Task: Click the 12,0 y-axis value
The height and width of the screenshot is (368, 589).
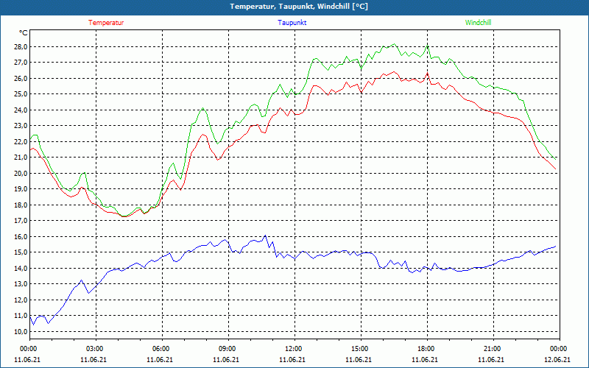Action: tap(21, 300)
